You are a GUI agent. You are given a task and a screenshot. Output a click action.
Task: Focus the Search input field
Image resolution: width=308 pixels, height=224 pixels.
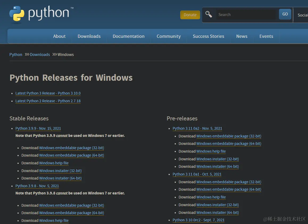[246, 15]
